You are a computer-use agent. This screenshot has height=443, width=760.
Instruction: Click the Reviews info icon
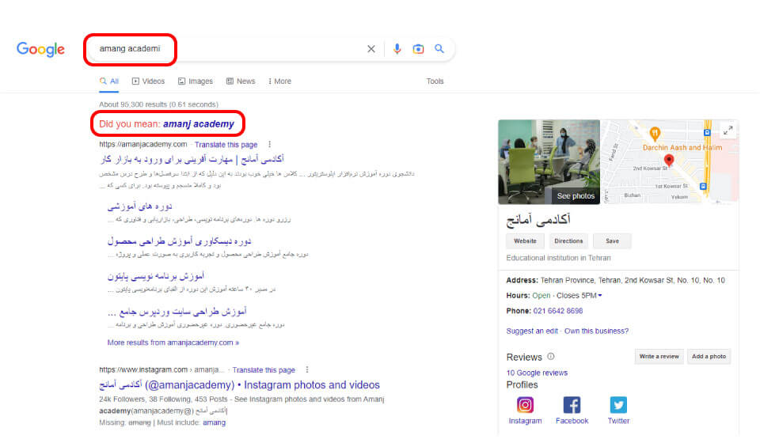click(551, 356)
